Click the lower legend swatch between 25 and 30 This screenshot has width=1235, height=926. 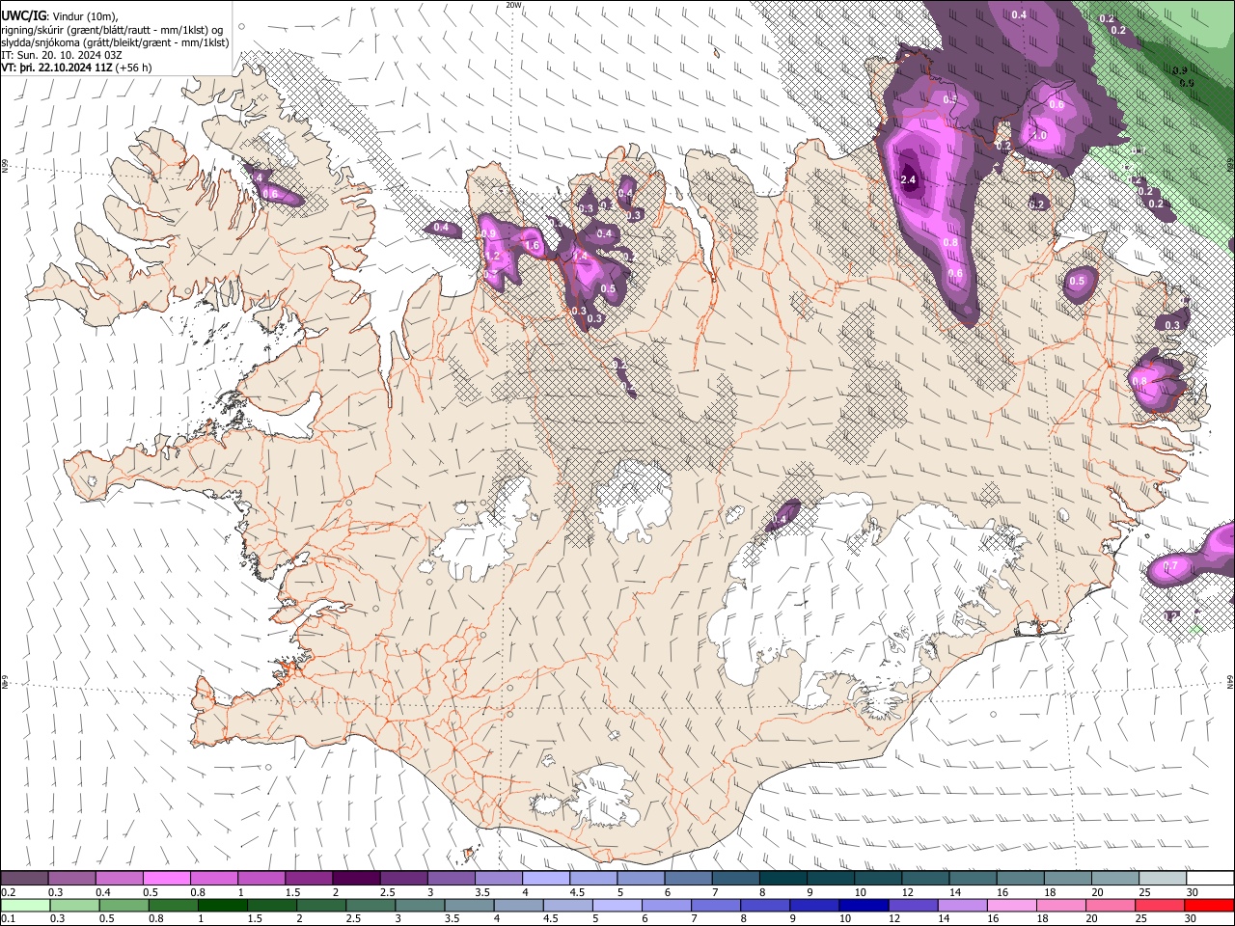click(1161, 905)
